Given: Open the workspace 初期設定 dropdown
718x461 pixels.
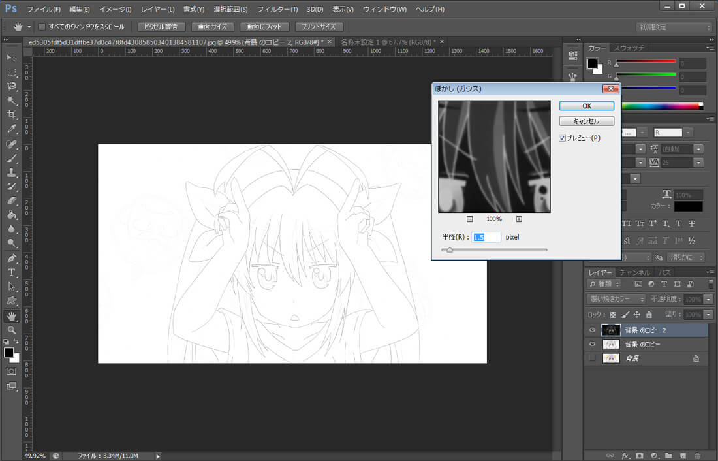Looking at the screenshot, I should [674, 27].
